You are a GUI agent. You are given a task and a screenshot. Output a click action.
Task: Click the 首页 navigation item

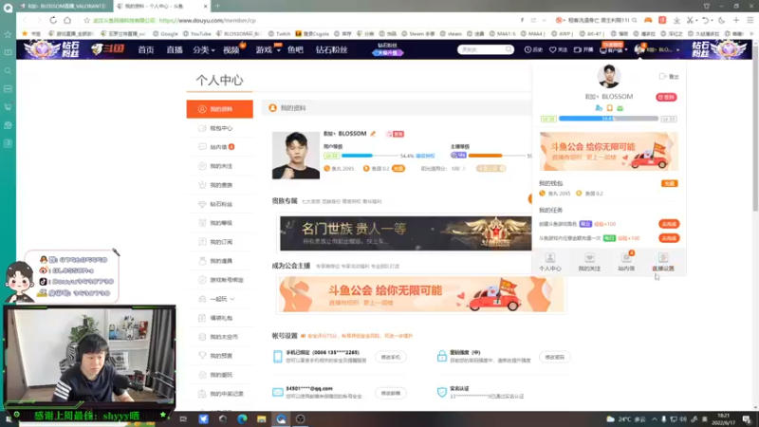[x=146, y=50]
